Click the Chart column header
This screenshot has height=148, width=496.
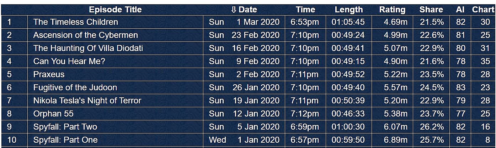coord(483,10)
